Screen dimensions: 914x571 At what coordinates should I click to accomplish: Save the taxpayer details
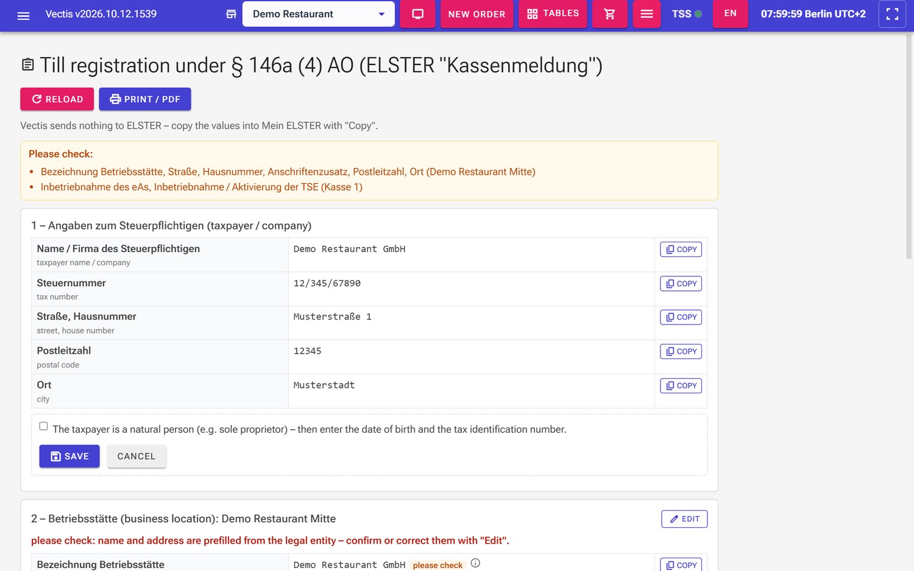(69, 457)
